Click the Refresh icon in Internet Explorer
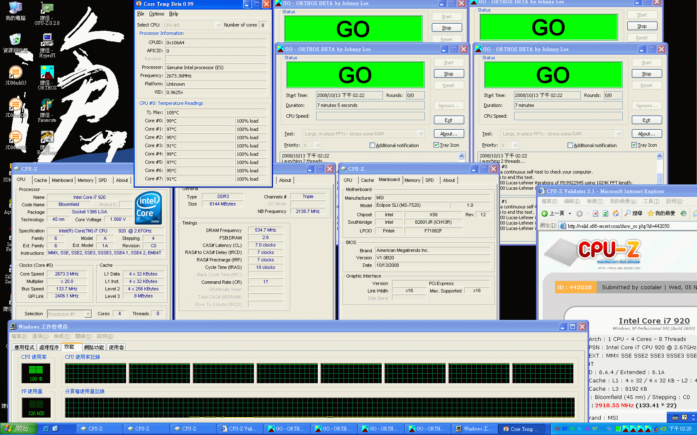 [605, 213]
